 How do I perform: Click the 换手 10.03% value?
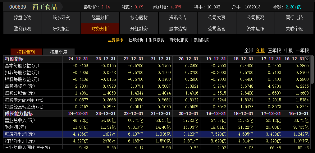click(213, 7)
